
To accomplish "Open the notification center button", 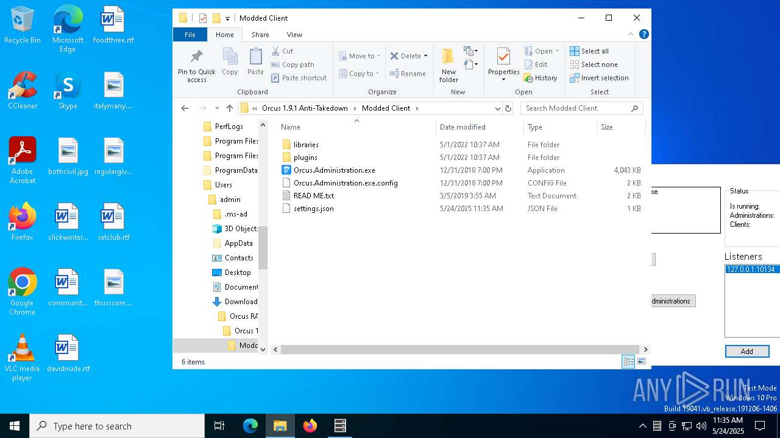I will click(x=760, y=426).
